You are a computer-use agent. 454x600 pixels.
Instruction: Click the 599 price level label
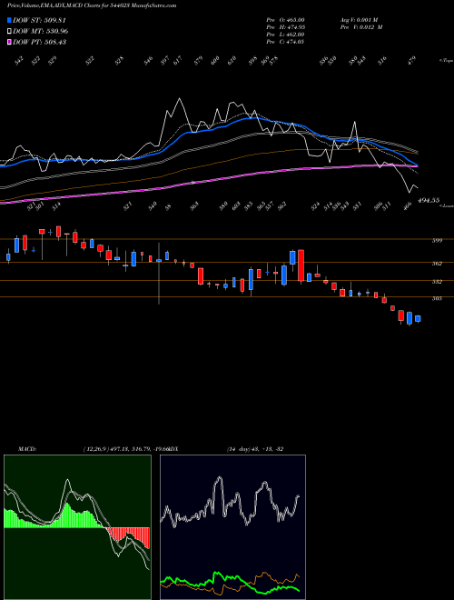pos(437,240)
